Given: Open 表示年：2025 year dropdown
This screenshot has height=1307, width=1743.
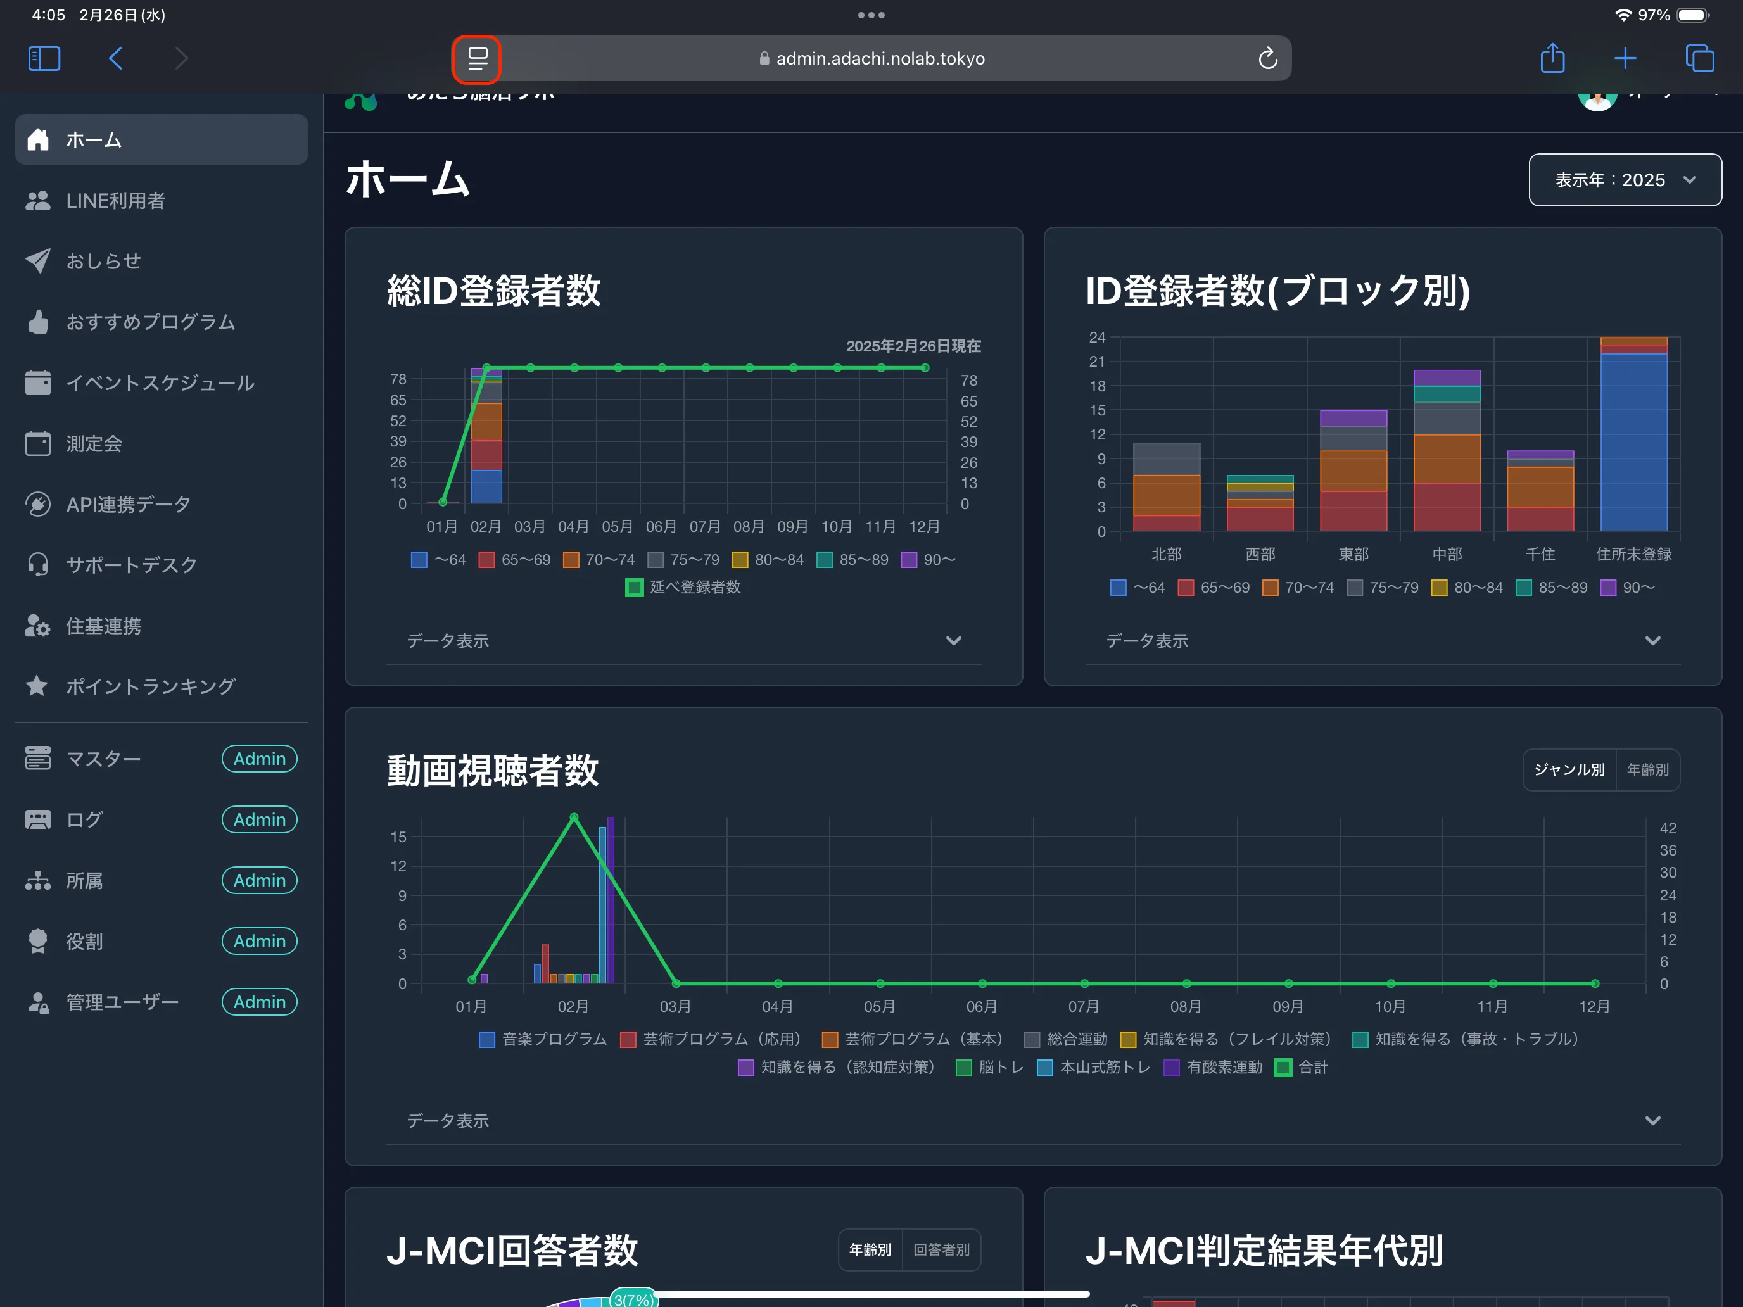Looking at the screenshot, I should pos(1624,180).
